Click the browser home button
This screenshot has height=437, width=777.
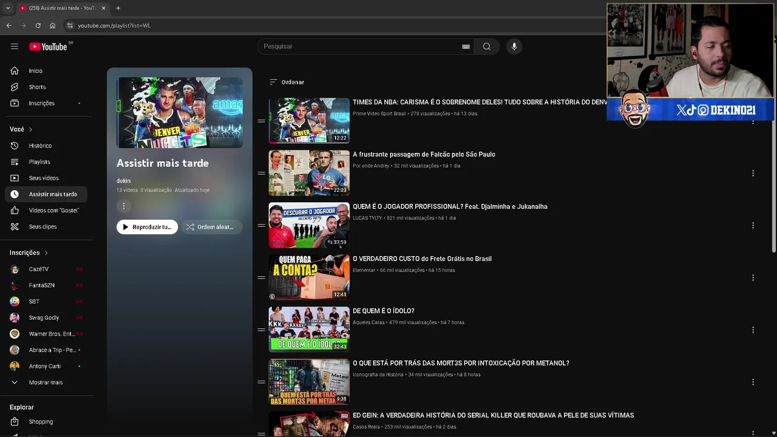(x=52, y=25)
